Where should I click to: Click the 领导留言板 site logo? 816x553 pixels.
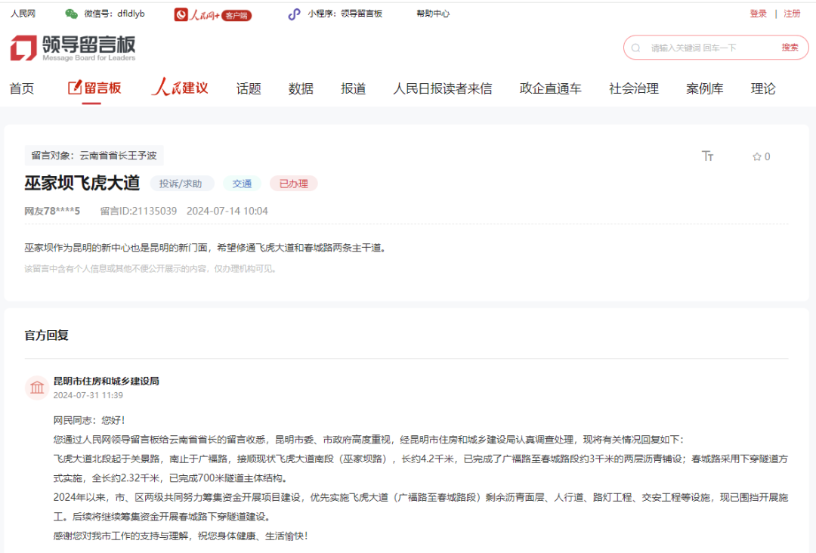coord(73,48)
